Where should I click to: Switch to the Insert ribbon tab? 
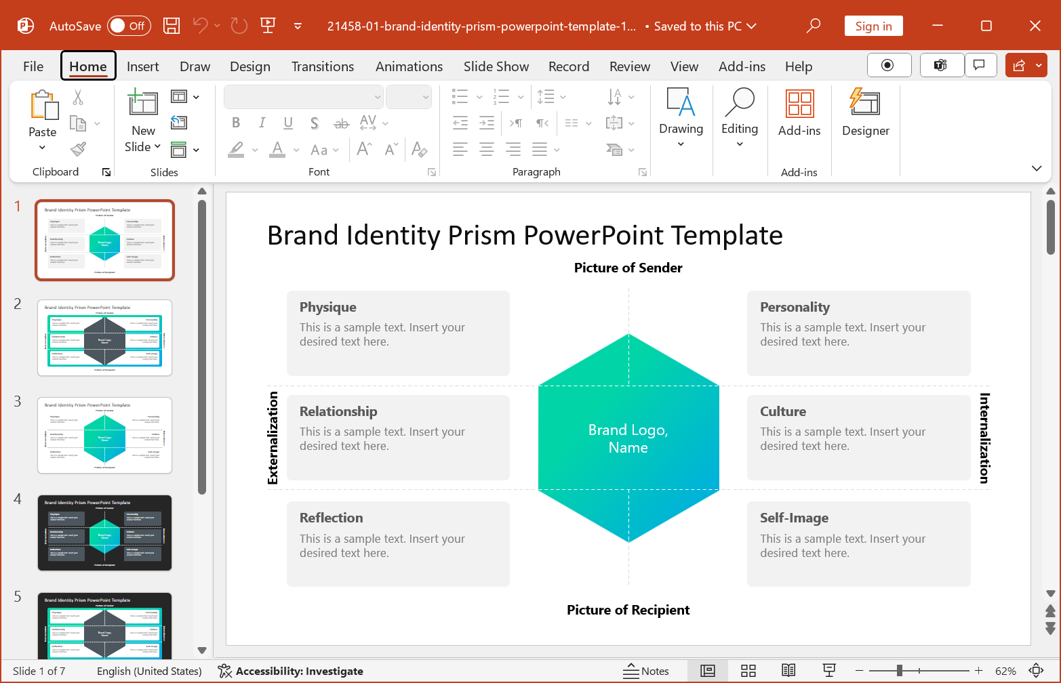click(142, 66)
